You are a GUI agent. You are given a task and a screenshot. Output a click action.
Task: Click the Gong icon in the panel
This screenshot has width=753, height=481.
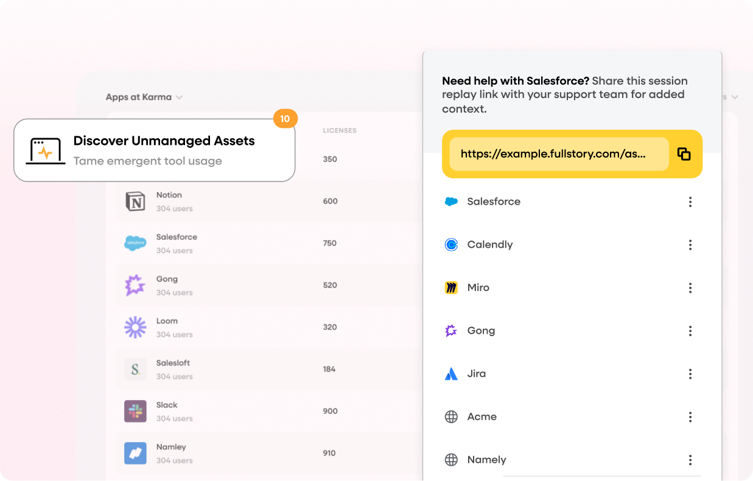tap(451, 331)
